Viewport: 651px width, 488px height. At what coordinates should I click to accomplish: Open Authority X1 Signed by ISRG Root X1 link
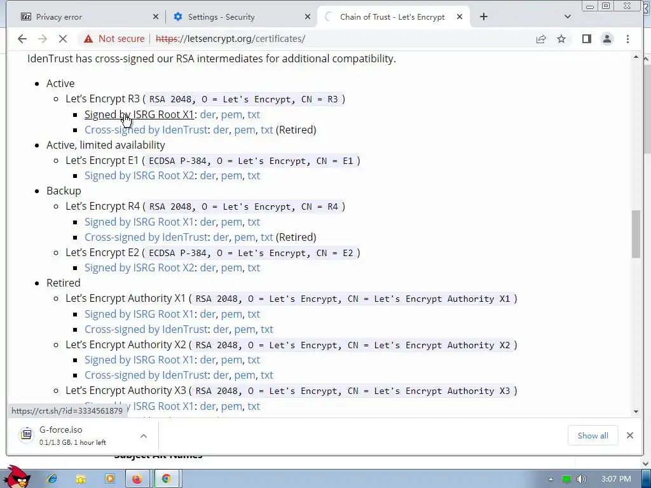coord(139,314)
